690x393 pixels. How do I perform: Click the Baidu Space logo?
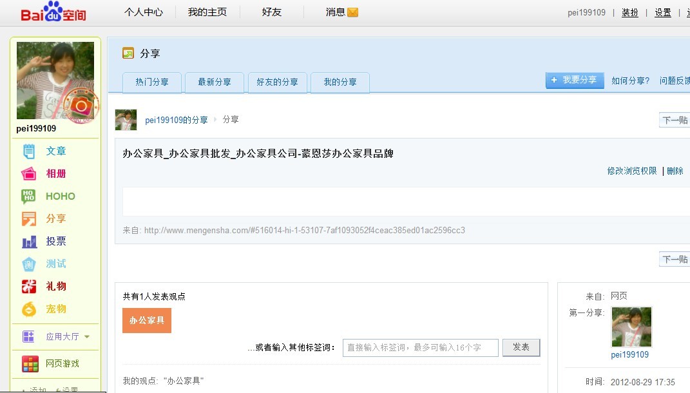[x=53, y=12]
